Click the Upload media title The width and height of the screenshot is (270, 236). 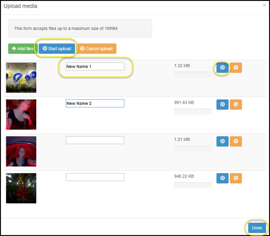tap(20, 6)
